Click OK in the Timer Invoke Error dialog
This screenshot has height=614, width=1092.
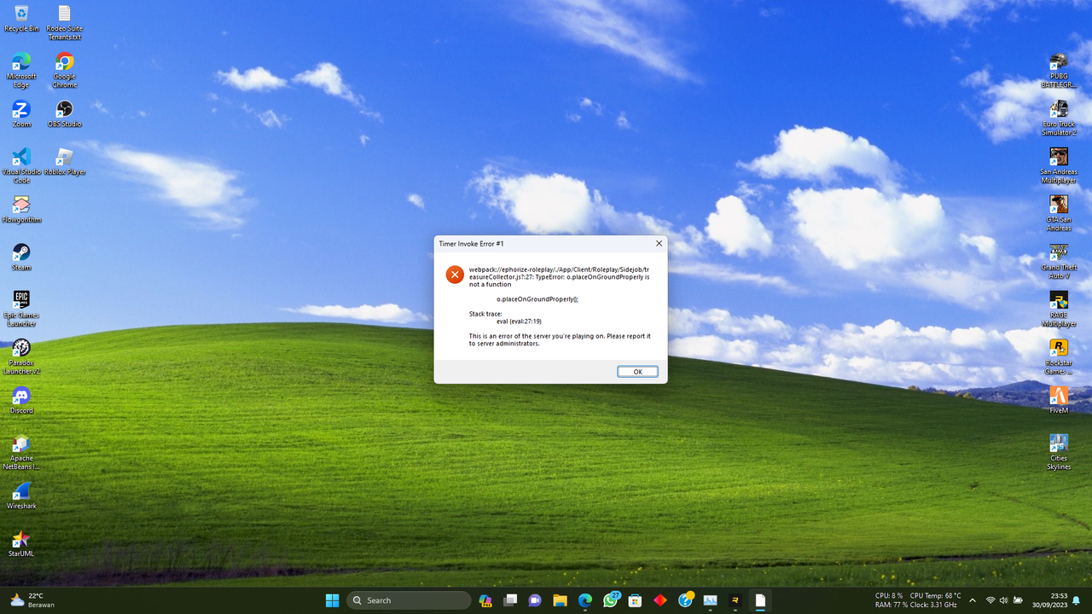tap(637, 372)
